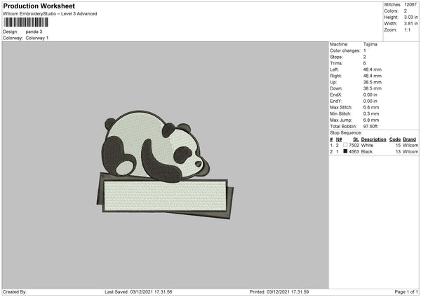Click the Total Bobbin value '97.60ft'
The image size is (421, 297).
click(370, 126)
